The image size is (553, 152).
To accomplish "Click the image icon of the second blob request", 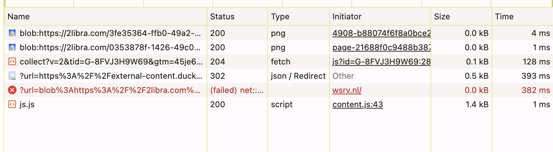I will pyautogui.click(x=12, y=47).
